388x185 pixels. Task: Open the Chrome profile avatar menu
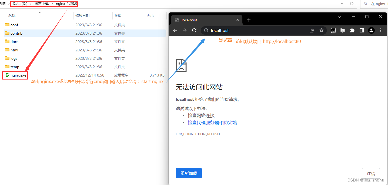click(x=371, y=31)
